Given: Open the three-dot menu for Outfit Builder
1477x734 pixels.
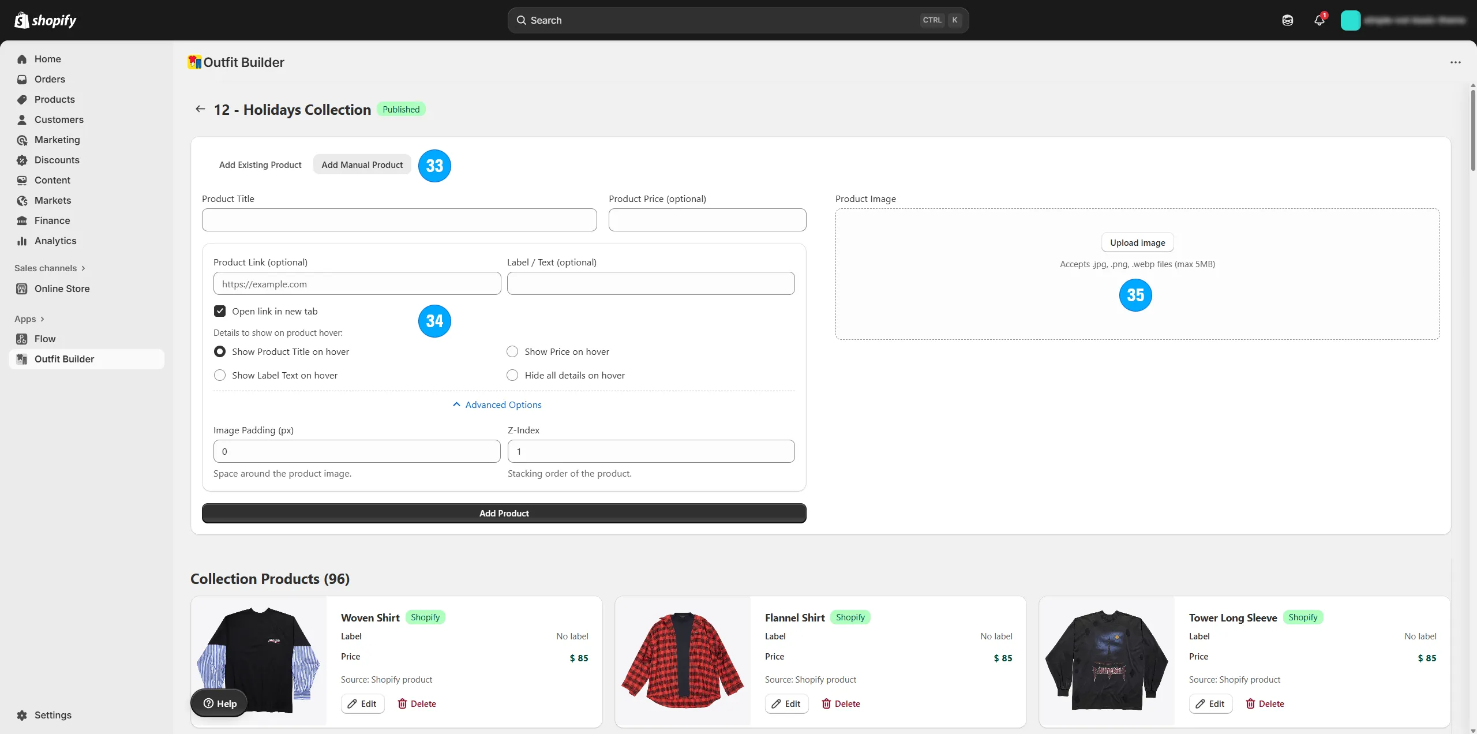Looking at the screenshot, I should [x=1455, y=62].
